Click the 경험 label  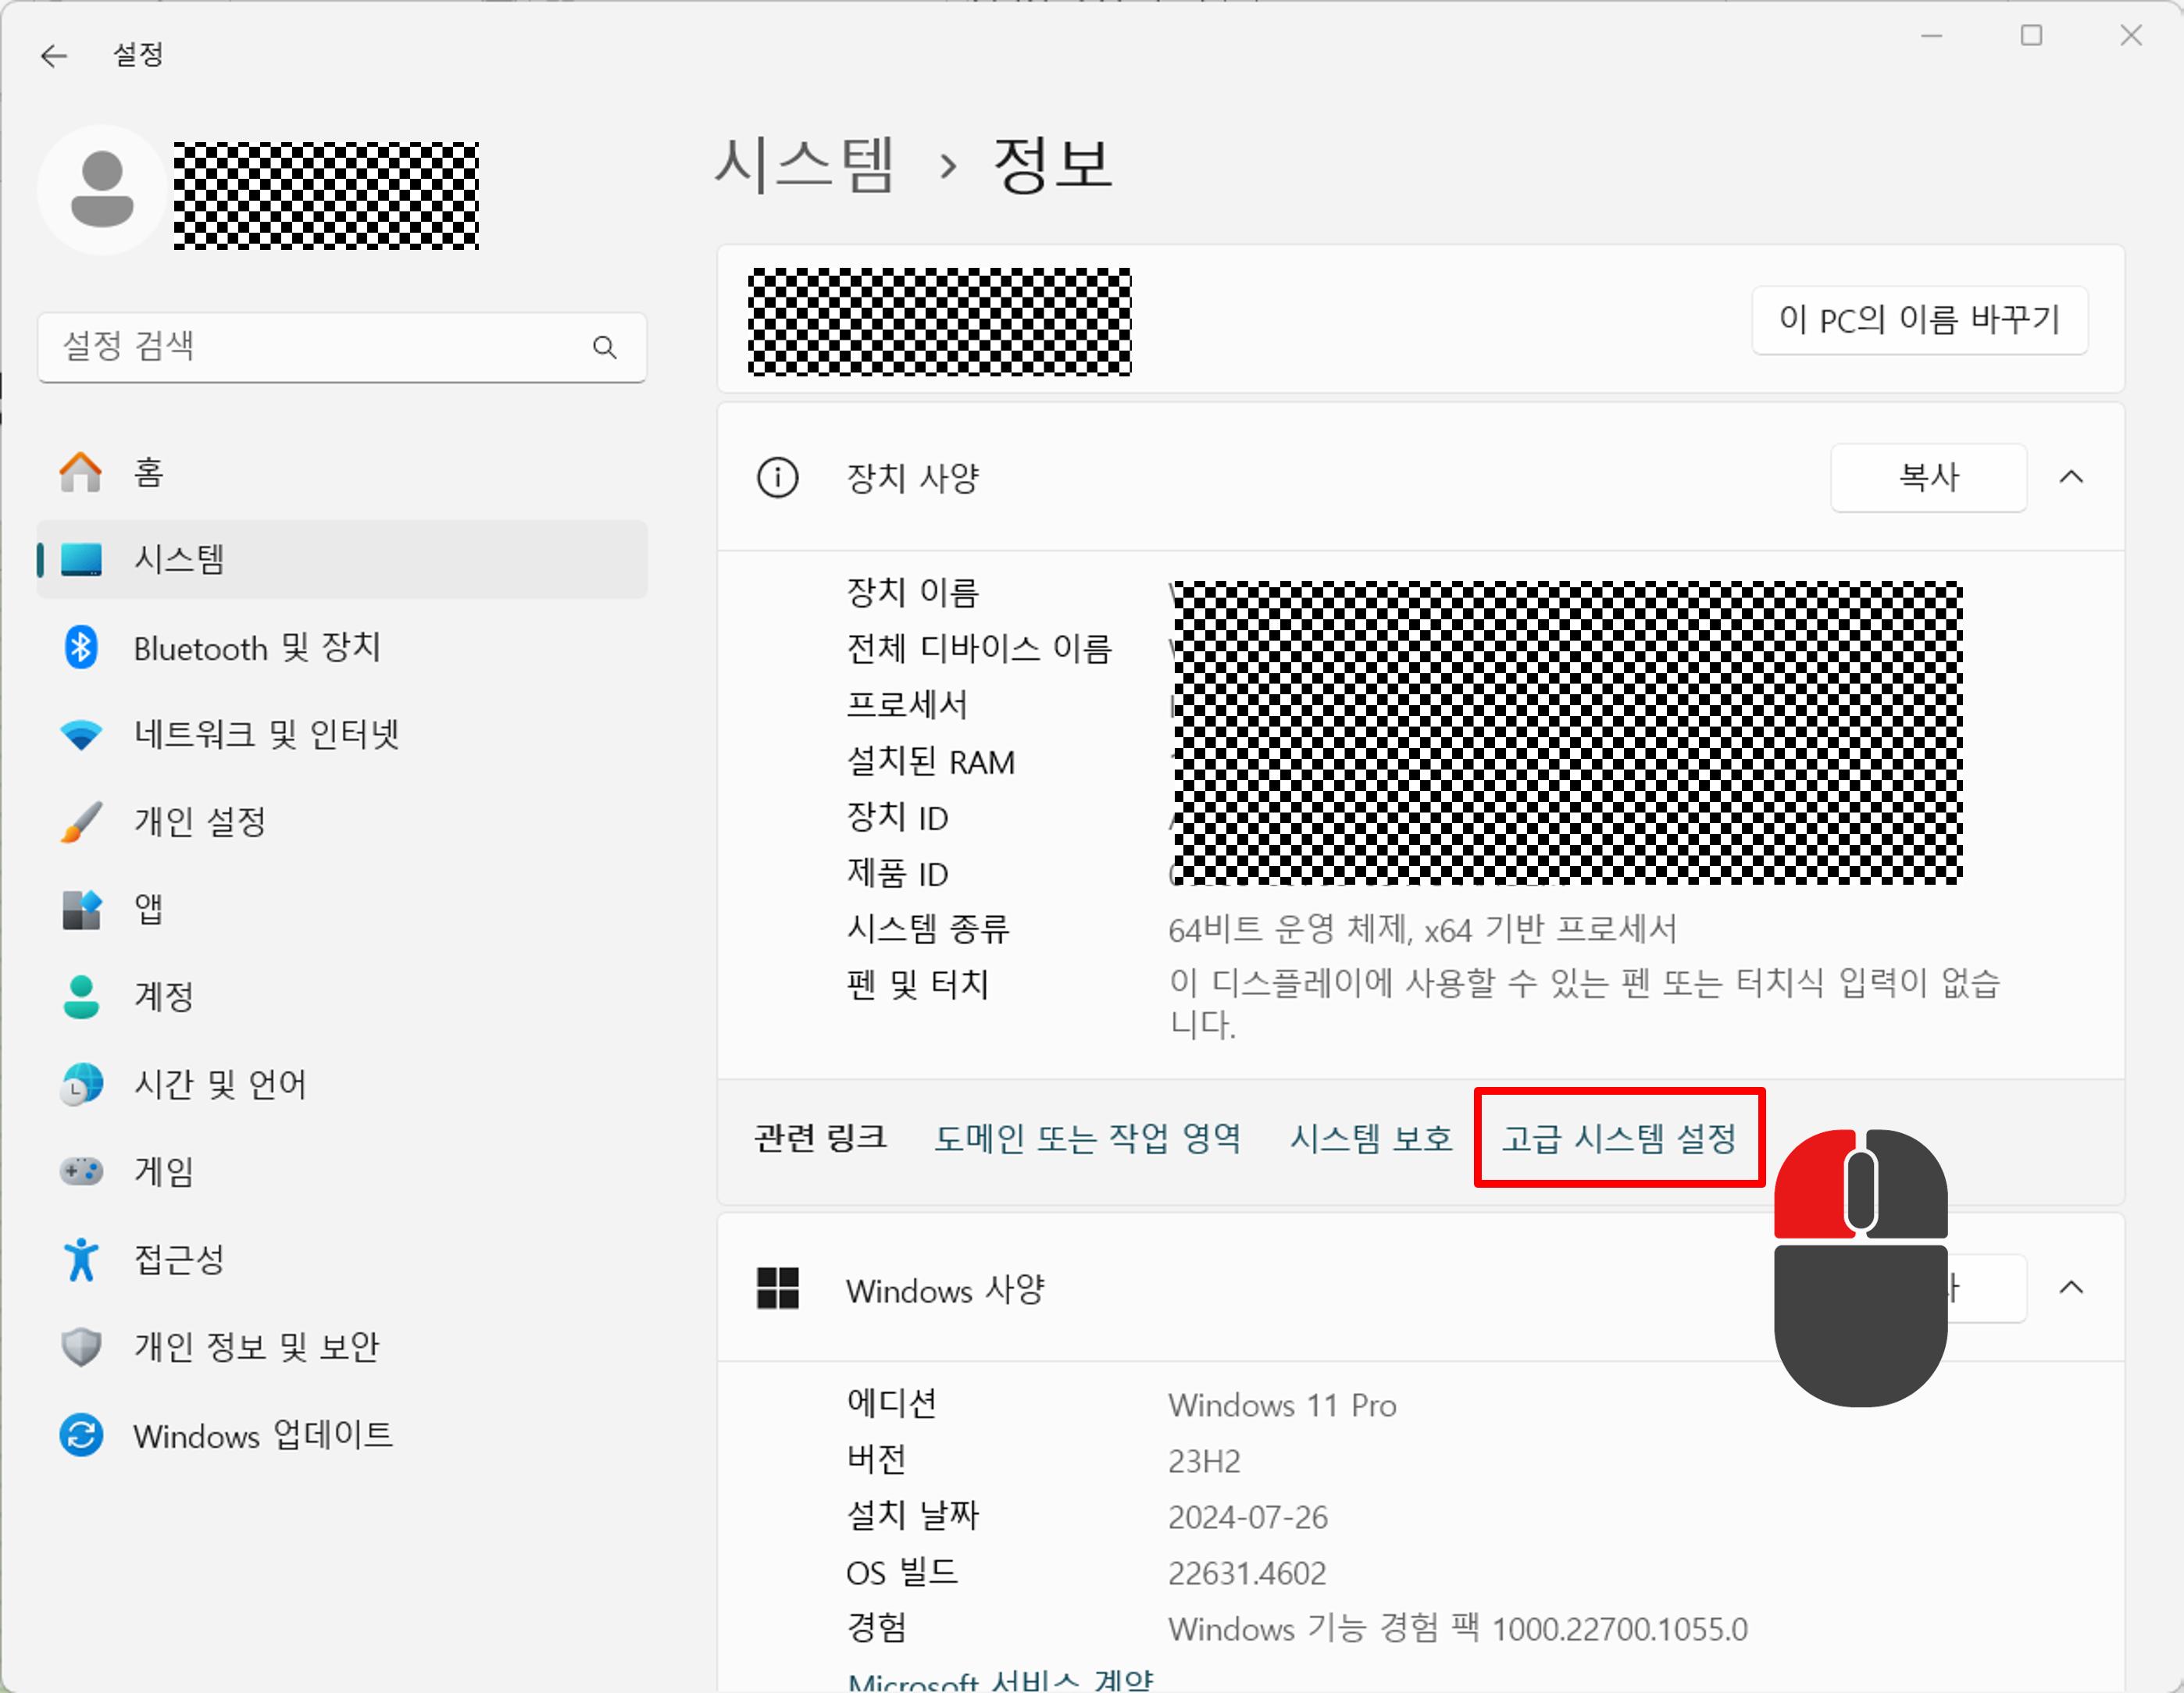pos(877,1628)
